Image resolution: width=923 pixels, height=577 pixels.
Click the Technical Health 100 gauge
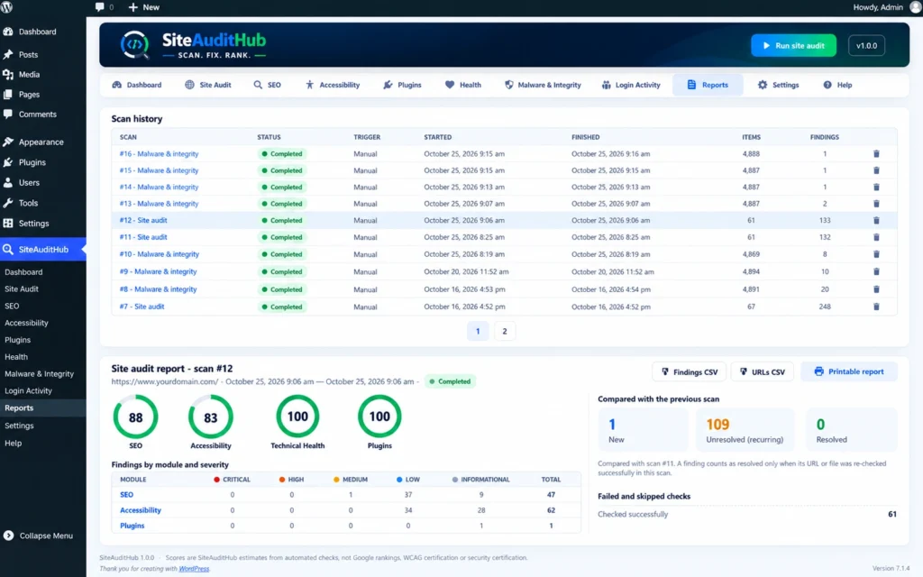(297, 417)
